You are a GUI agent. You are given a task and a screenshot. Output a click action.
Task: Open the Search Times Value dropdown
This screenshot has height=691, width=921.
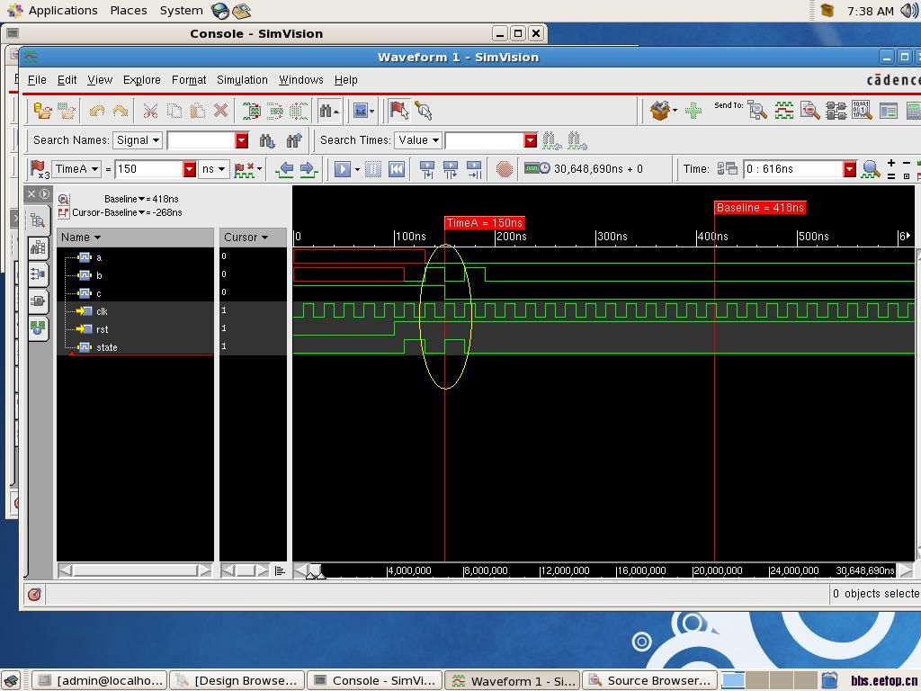tap(418, 140)
